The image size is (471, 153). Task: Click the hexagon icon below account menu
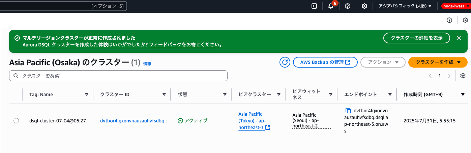[x=465, y=20]
